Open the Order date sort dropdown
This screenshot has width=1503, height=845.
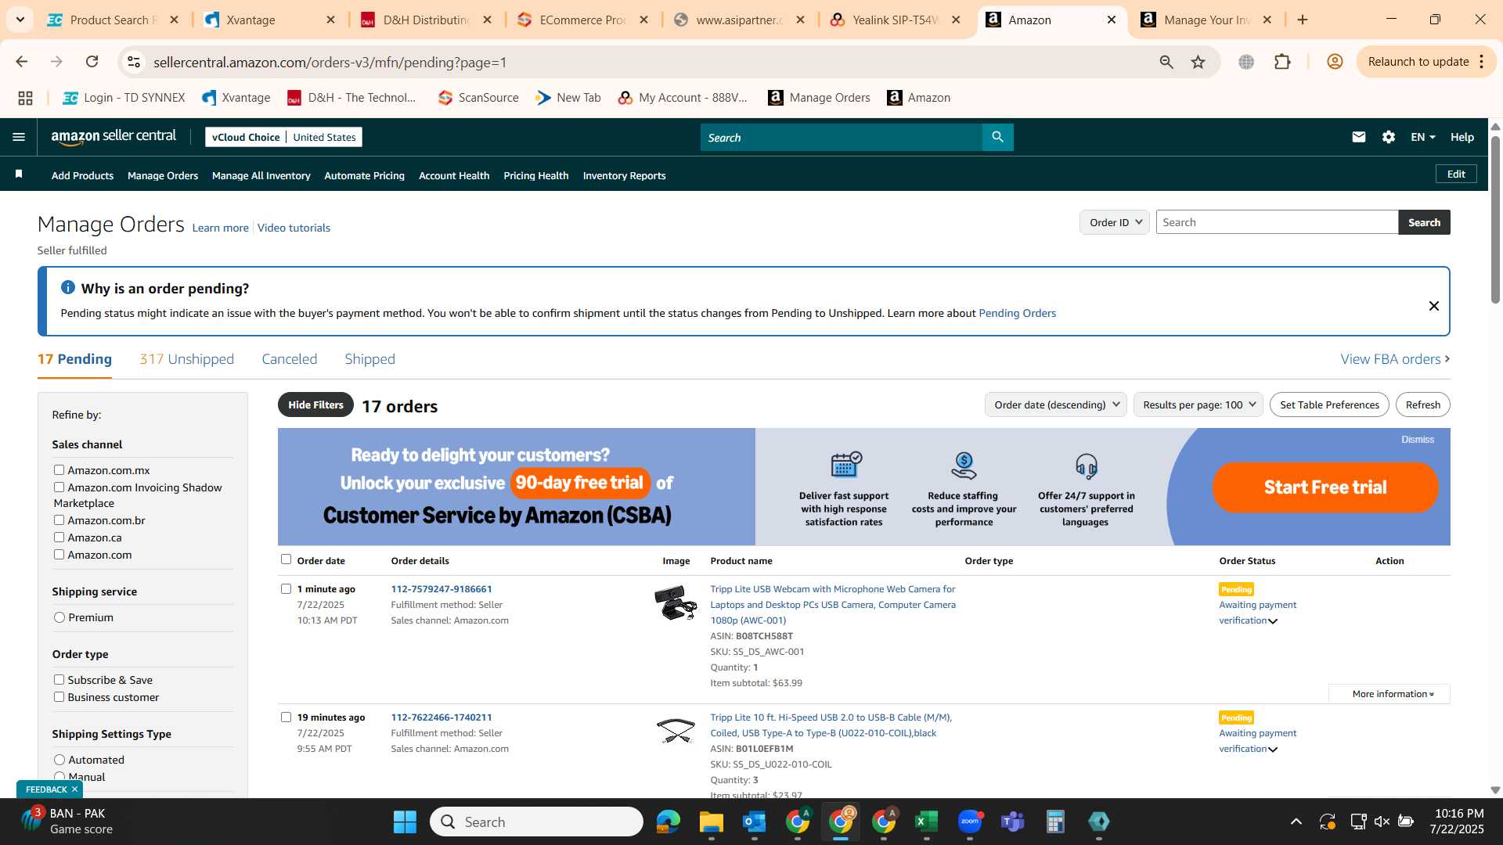1055,405
